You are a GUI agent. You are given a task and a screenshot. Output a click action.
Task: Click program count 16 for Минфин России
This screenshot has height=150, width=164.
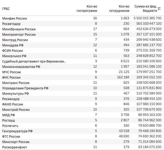tap(95, 18)
